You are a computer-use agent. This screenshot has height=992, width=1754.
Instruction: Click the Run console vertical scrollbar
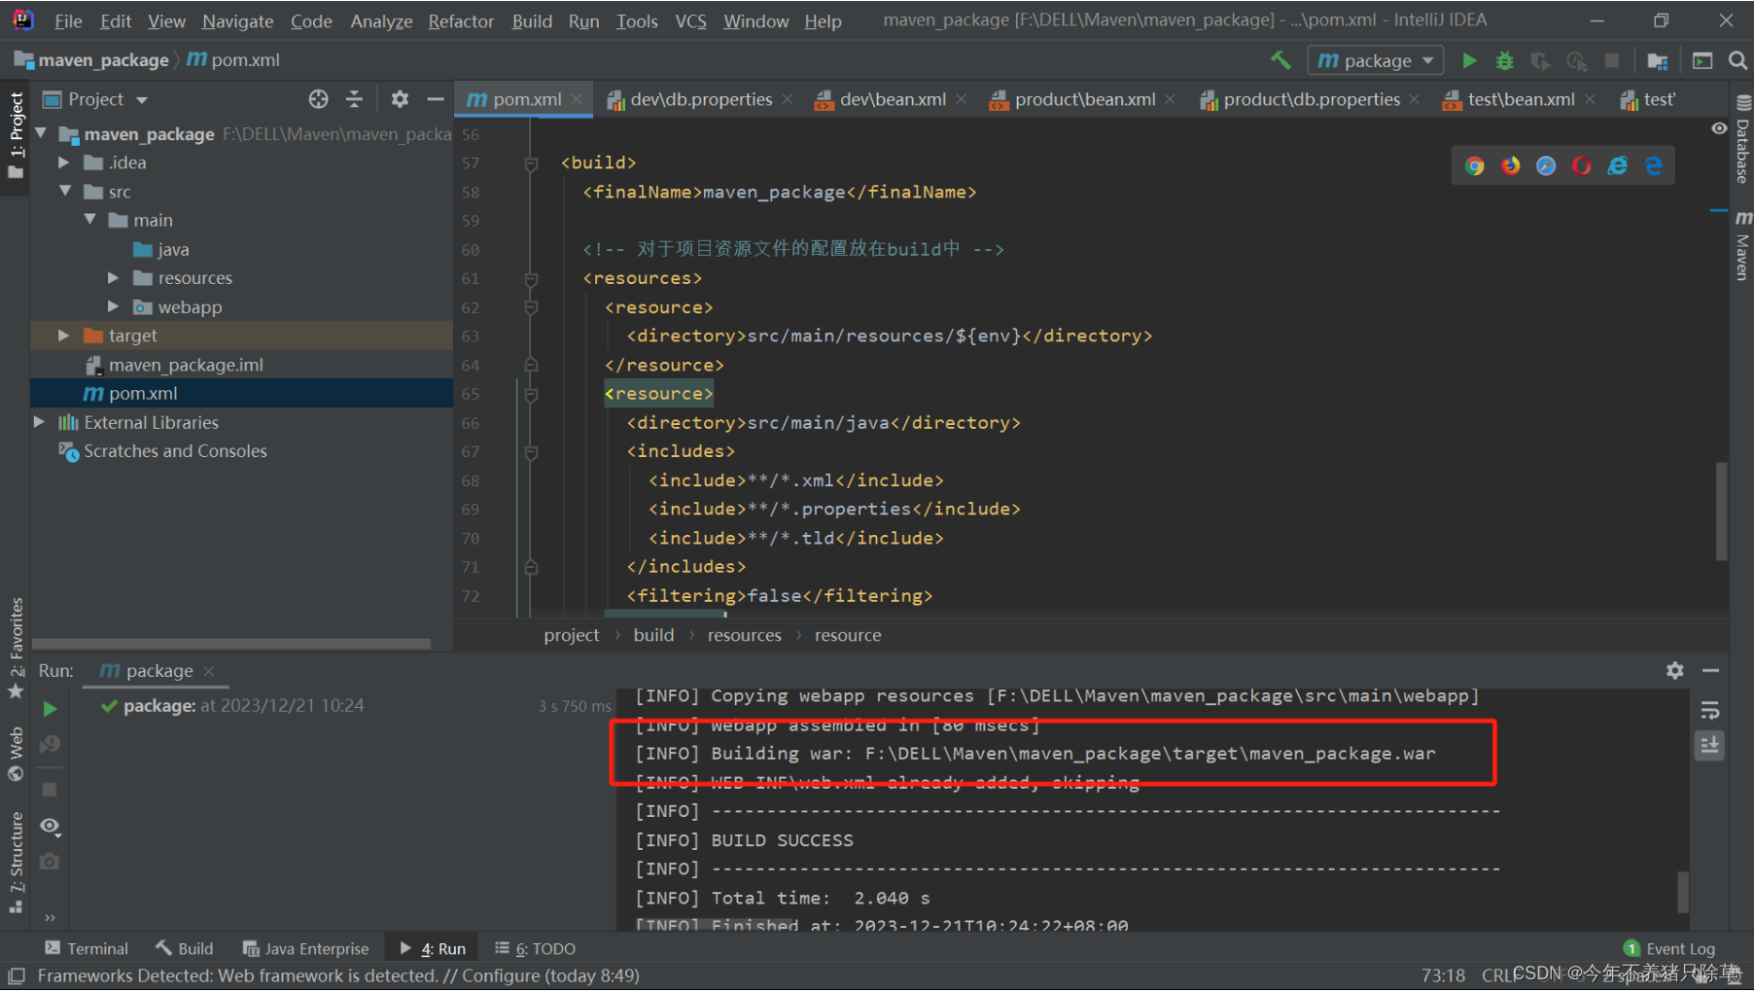1683,892
